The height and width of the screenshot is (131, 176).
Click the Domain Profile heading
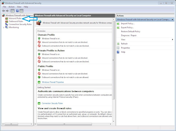coord(46,35)
